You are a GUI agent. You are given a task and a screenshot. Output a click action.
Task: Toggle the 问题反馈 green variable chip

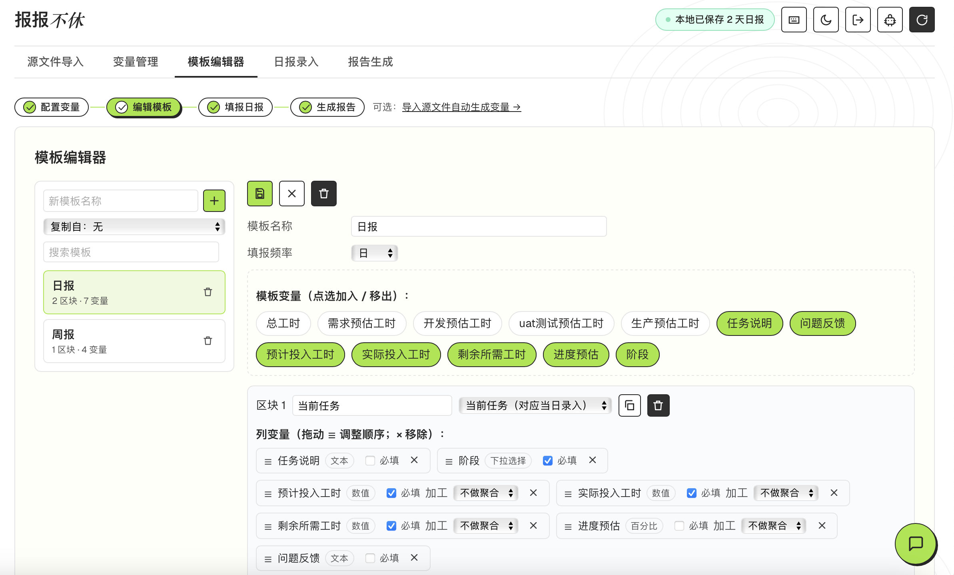tap(823, 323)
